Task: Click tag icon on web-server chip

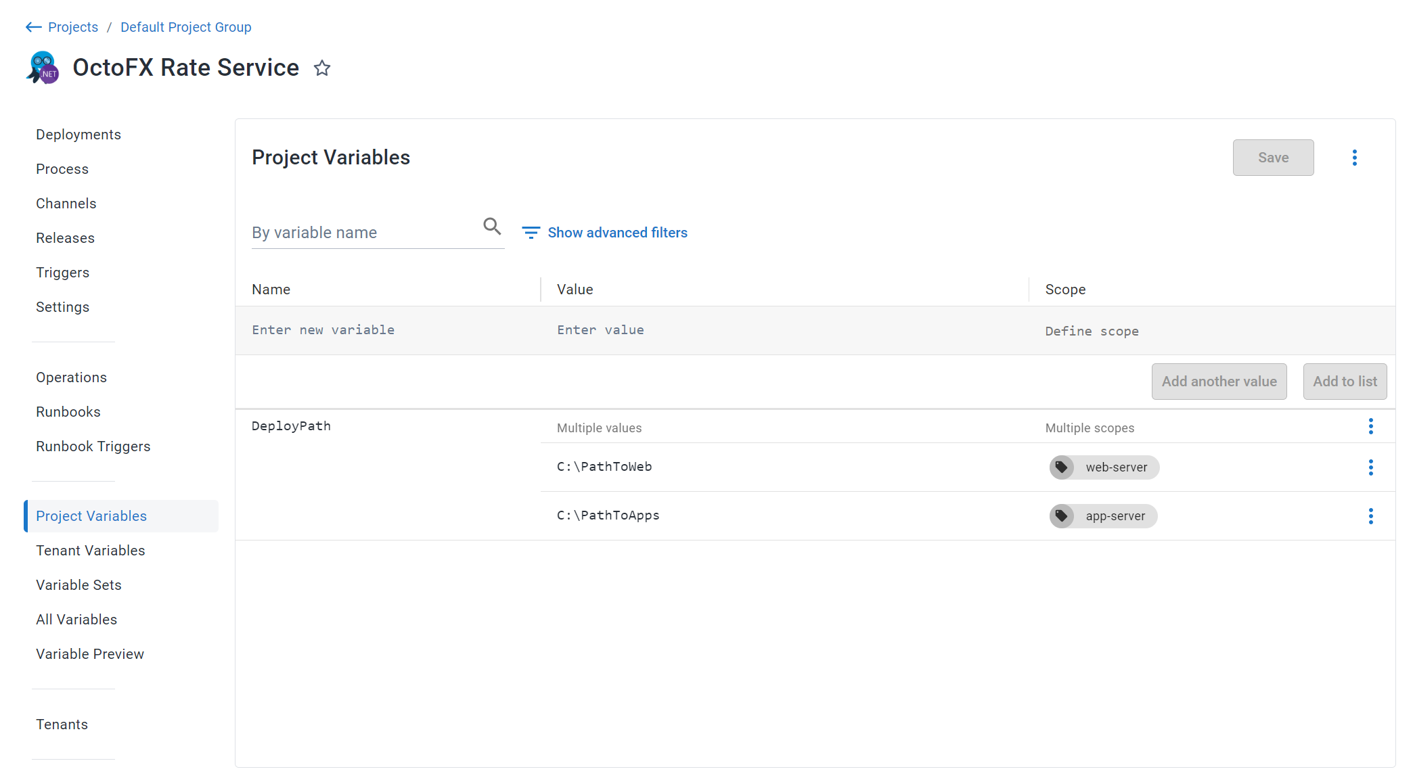Action: tap(1062, 467)
